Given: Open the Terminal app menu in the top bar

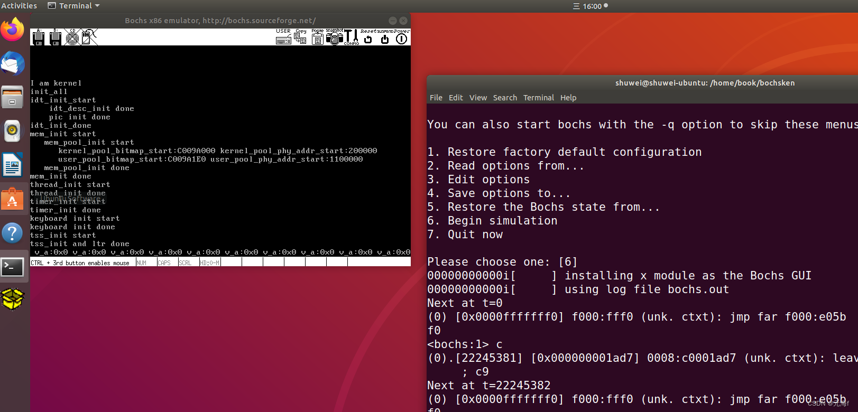Looking at the screenshot, I should 74,6.
